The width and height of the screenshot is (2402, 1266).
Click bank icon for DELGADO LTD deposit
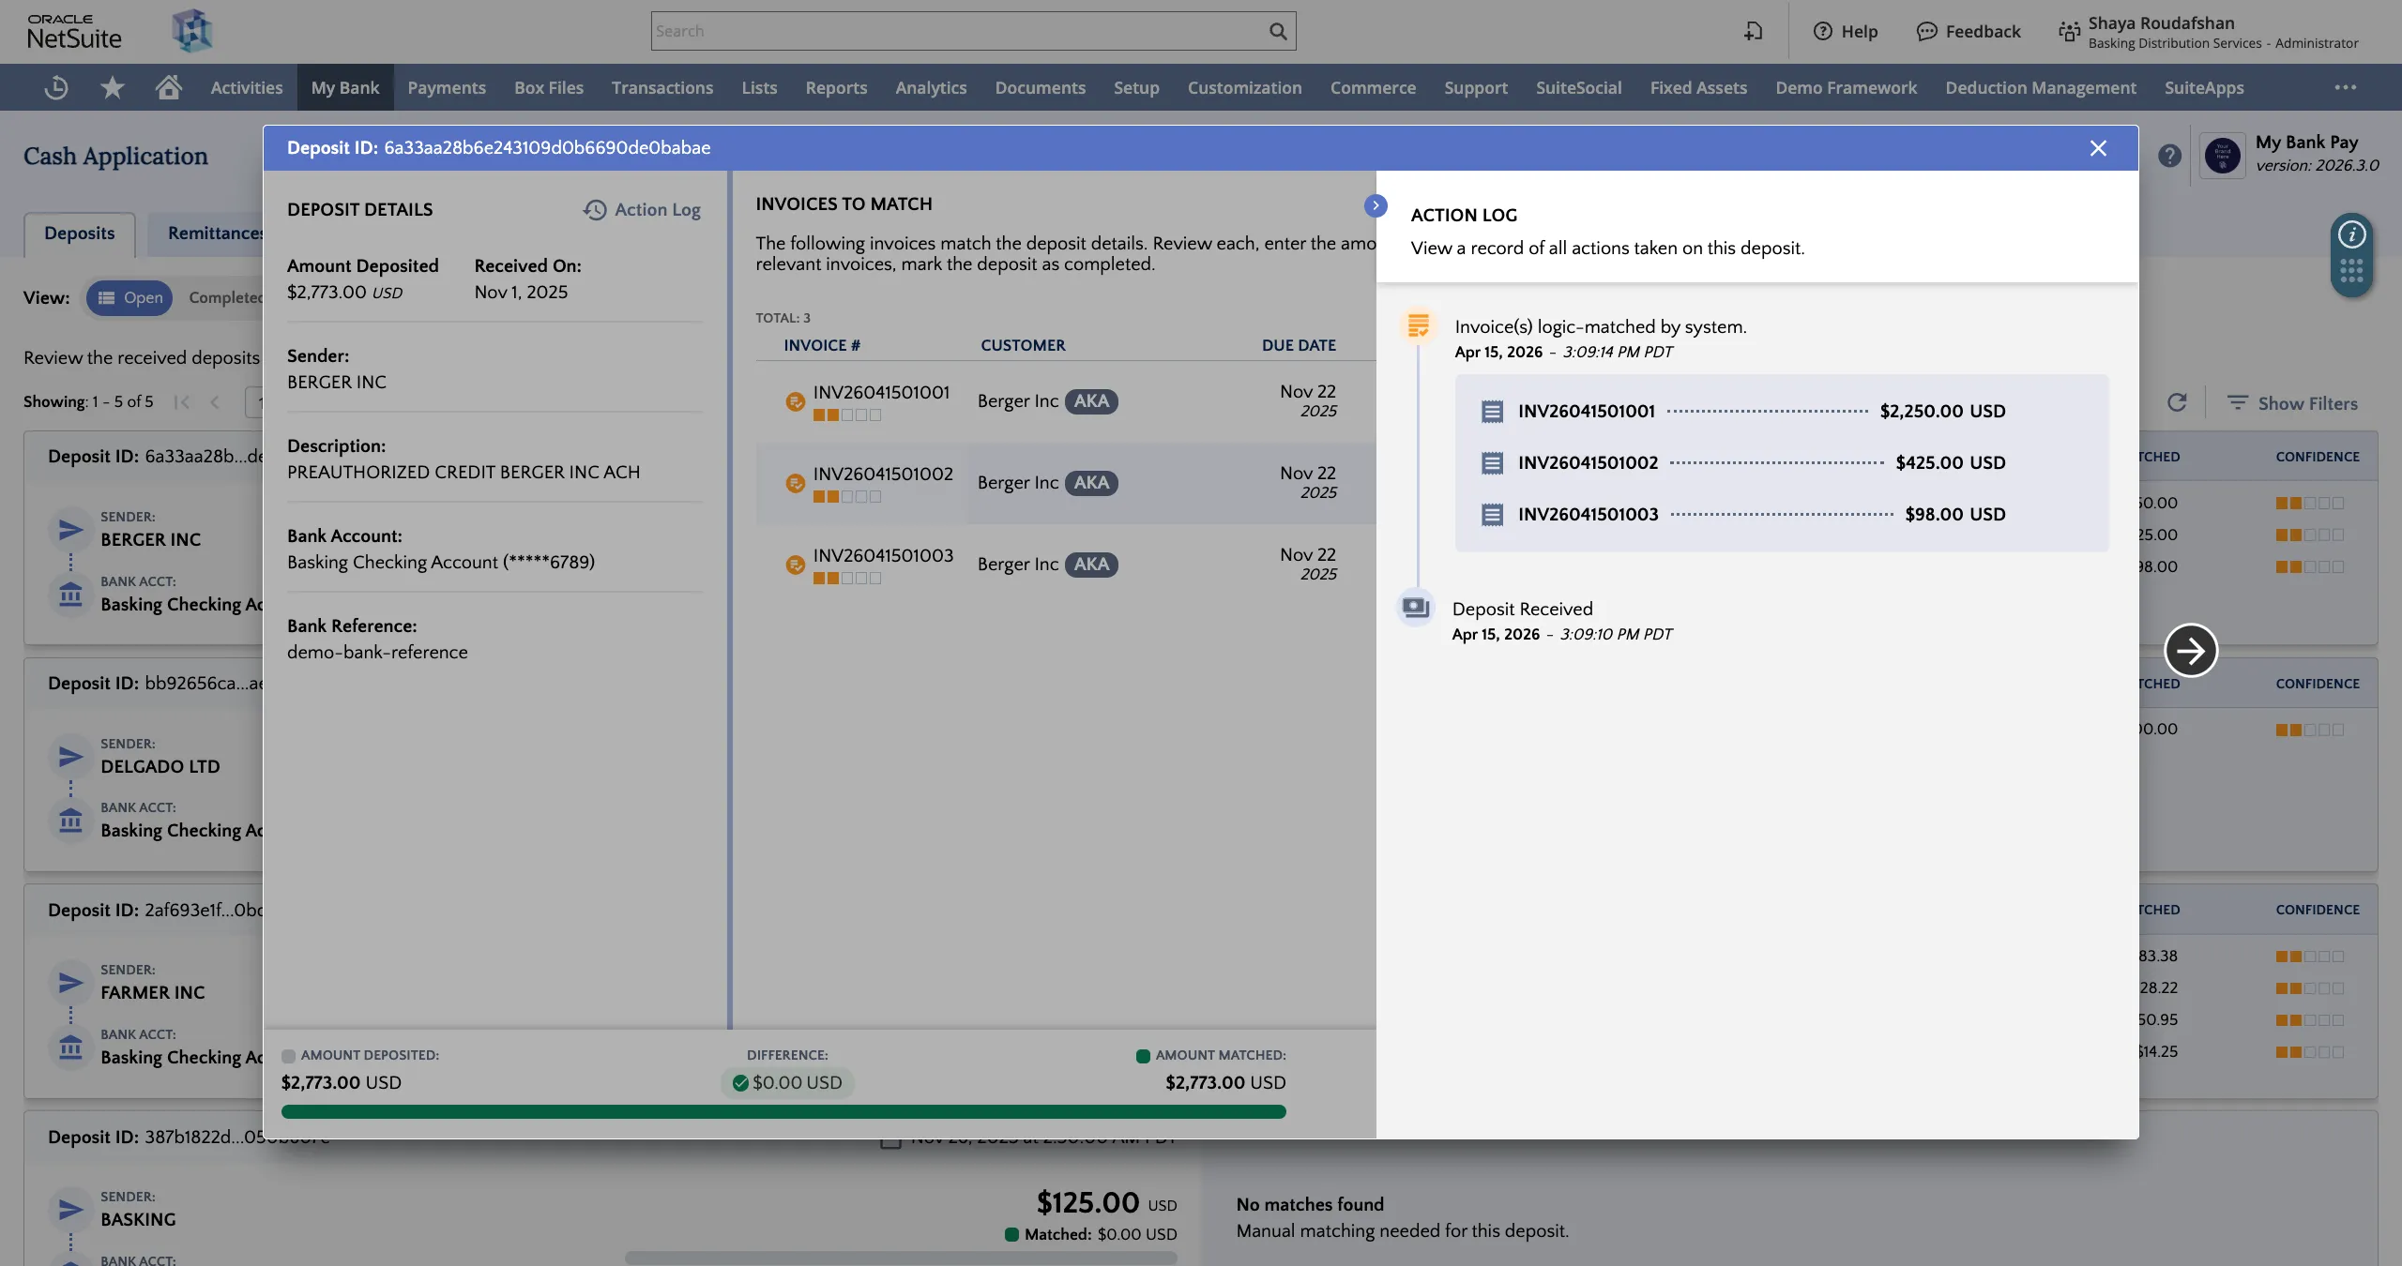coord(70,821)
